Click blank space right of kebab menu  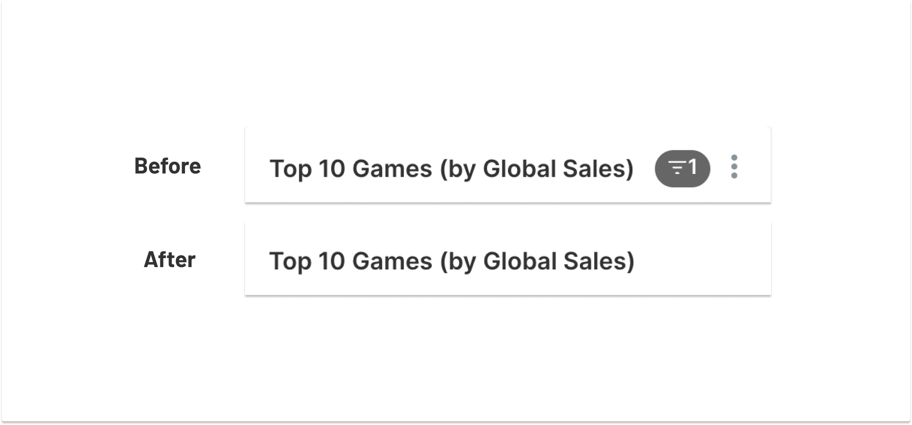[756, 167]
